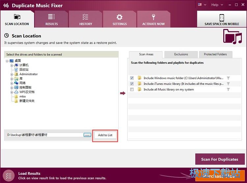Collapse the 桌面 root tree node
247x183 pixels.
point(7,61)
